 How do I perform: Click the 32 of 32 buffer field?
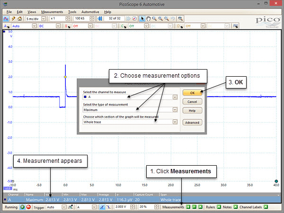coord(115,18)
